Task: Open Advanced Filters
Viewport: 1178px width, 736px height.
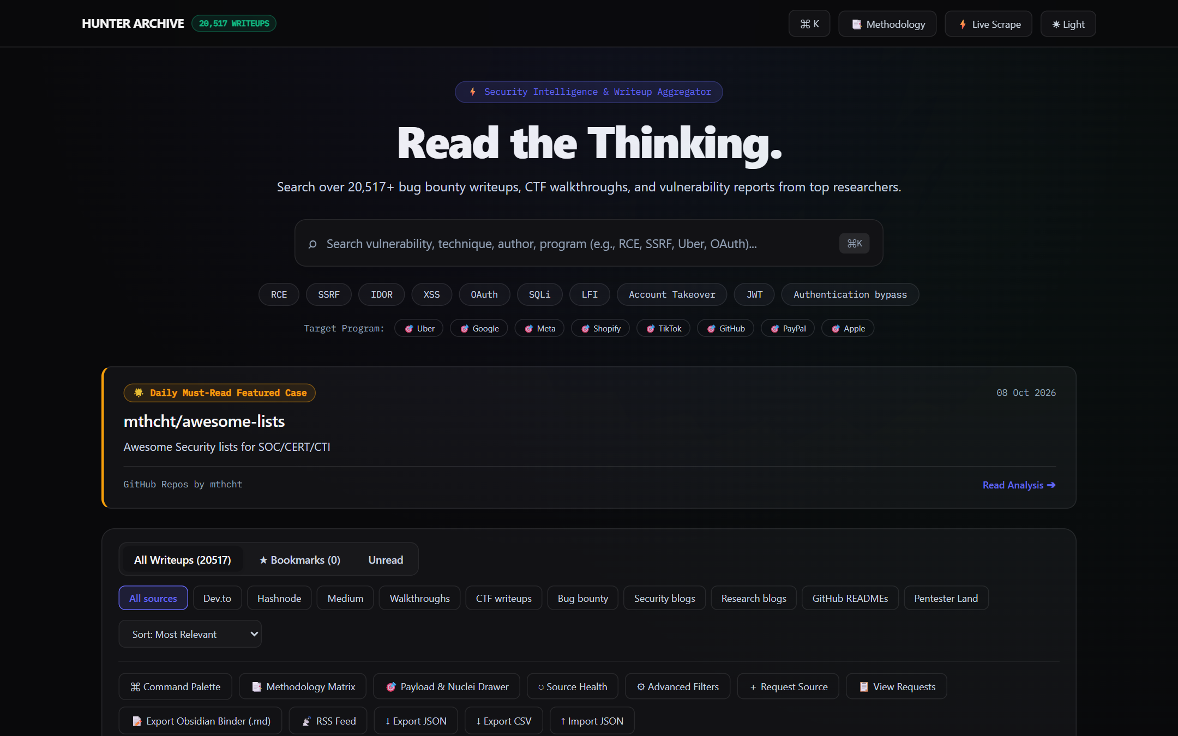Action: click(678, 686)
